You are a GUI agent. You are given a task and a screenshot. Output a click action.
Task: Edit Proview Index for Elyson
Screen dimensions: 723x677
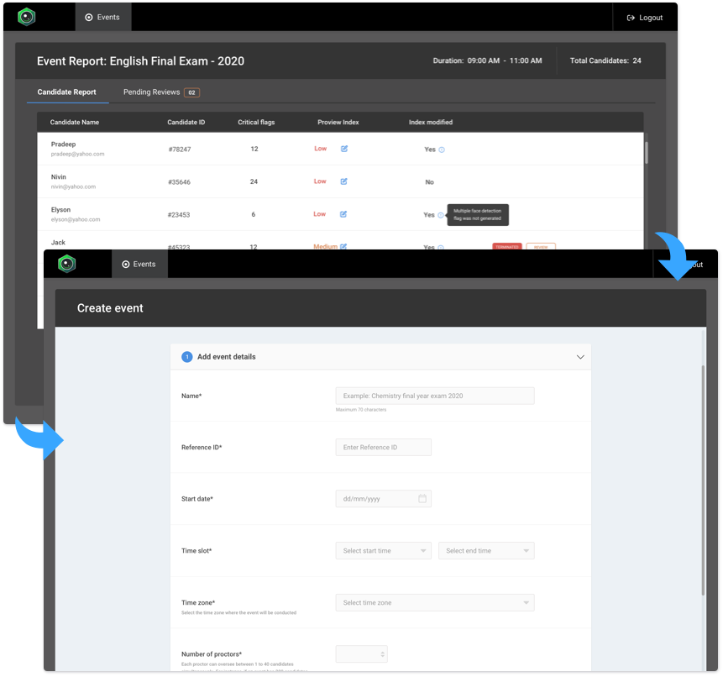pos(343,214)
